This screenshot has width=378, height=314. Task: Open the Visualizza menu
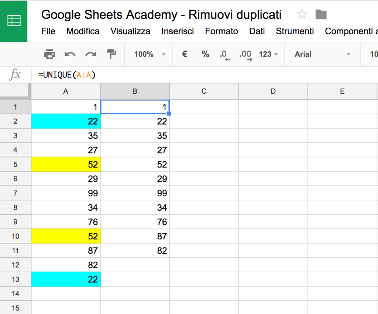point(130,31)
